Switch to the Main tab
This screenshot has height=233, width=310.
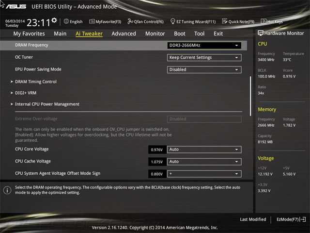click(60, 33)
